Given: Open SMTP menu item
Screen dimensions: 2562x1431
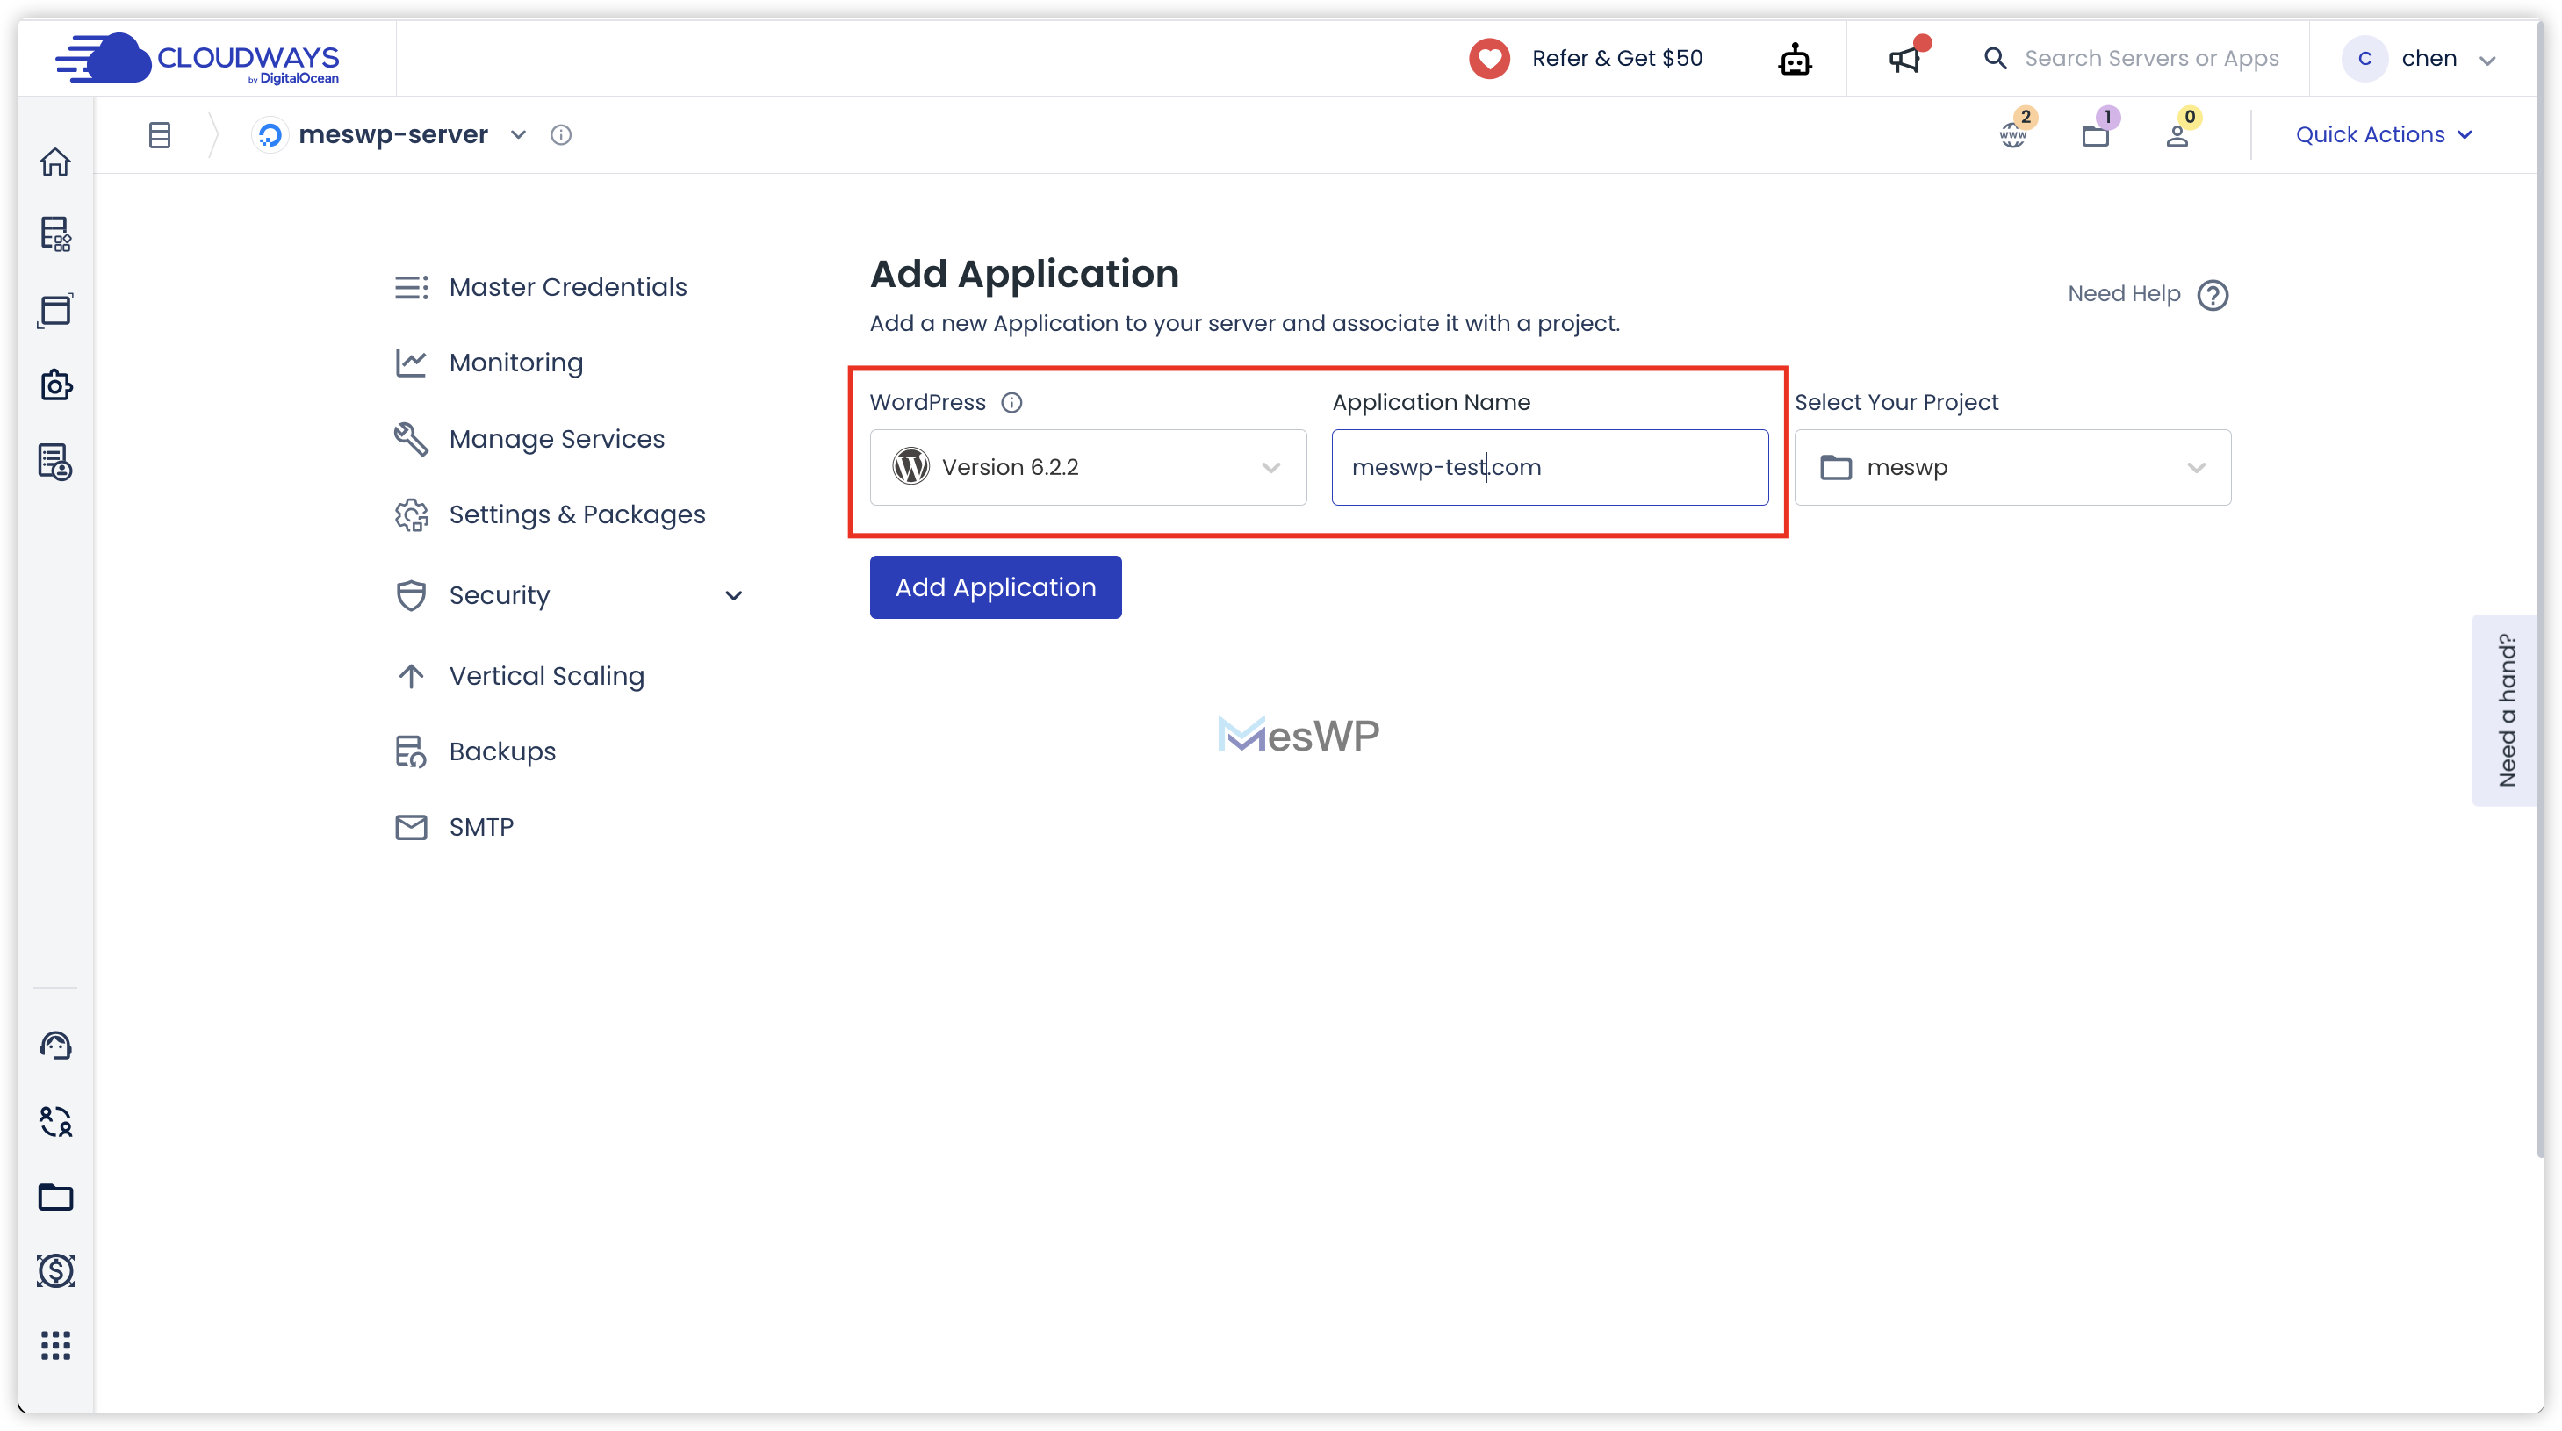Looking at the screenshot, I should click(x=455, y=827).
